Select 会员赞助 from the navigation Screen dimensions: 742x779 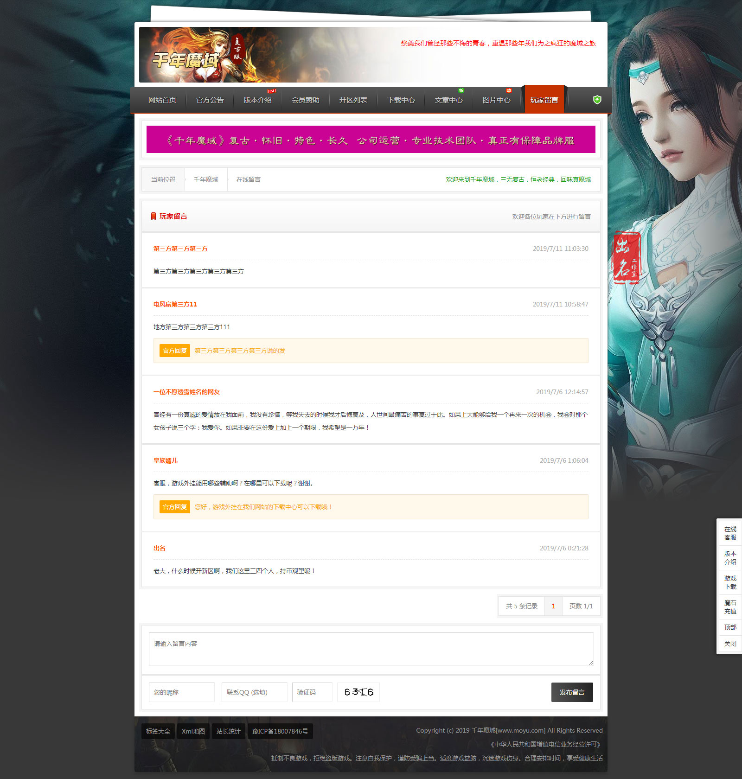pyautogui.click(x=306, y=100)
